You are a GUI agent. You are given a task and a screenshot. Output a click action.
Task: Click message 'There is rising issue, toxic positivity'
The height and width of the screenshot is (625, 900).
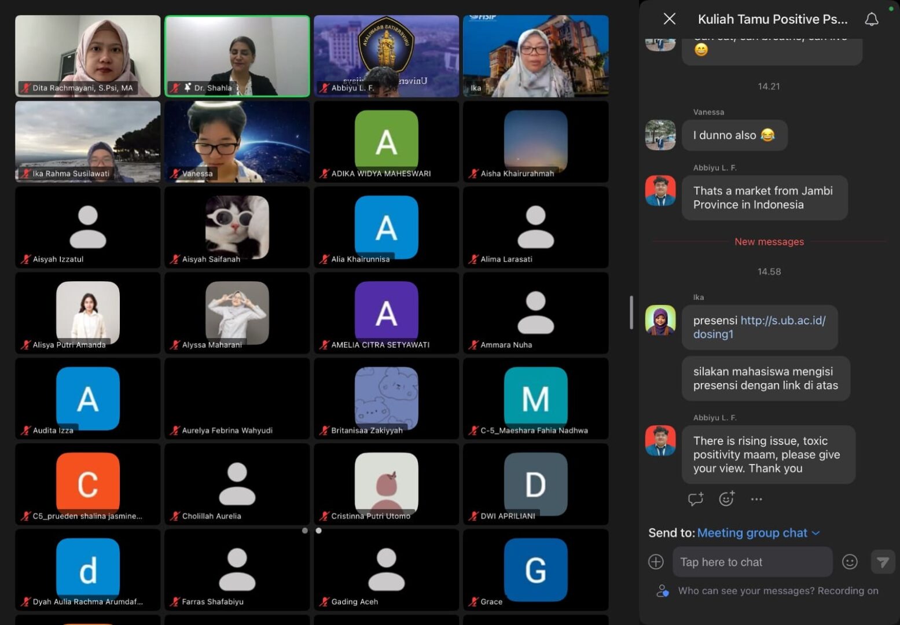(769, 455)
